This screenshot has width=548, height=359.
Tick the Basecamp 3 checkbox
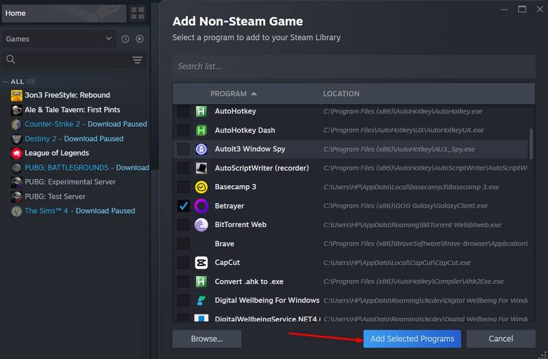click(x=183, y=187)
